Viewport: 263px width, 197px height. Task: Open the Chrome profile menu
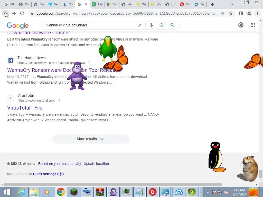point(249,13)
